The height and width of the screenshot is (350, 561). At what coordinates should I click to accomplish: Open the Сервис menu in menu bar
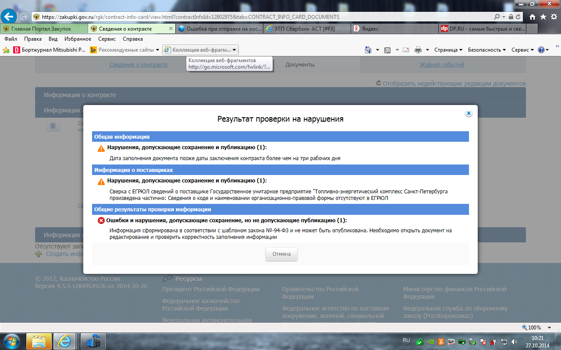click(107, 39)
